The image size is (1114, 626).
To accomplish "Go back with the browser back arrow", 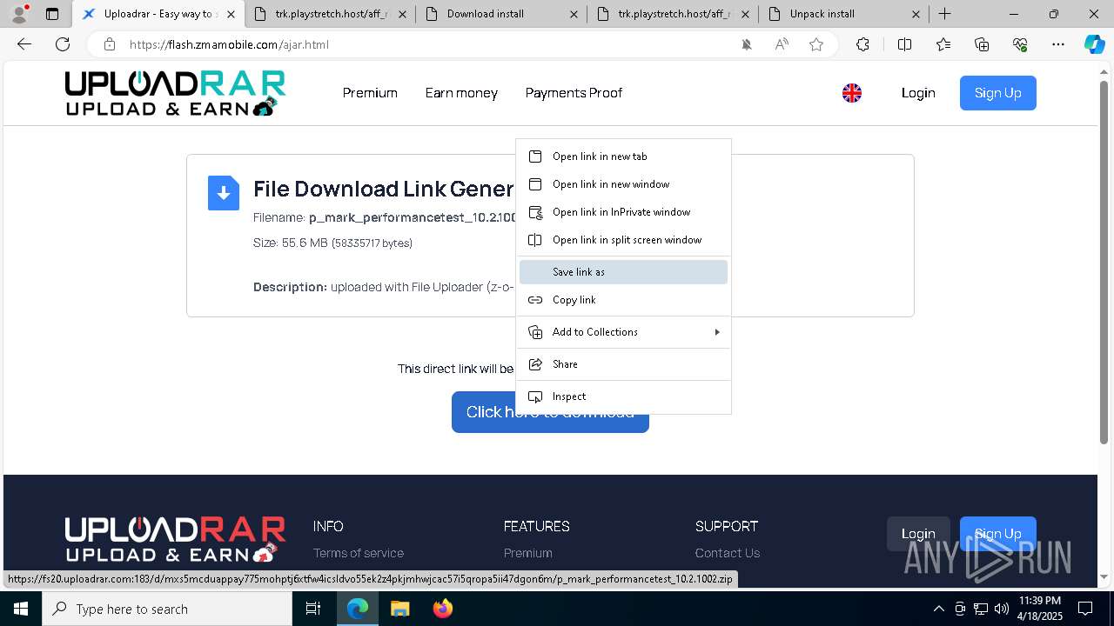I will click(24, 44).
